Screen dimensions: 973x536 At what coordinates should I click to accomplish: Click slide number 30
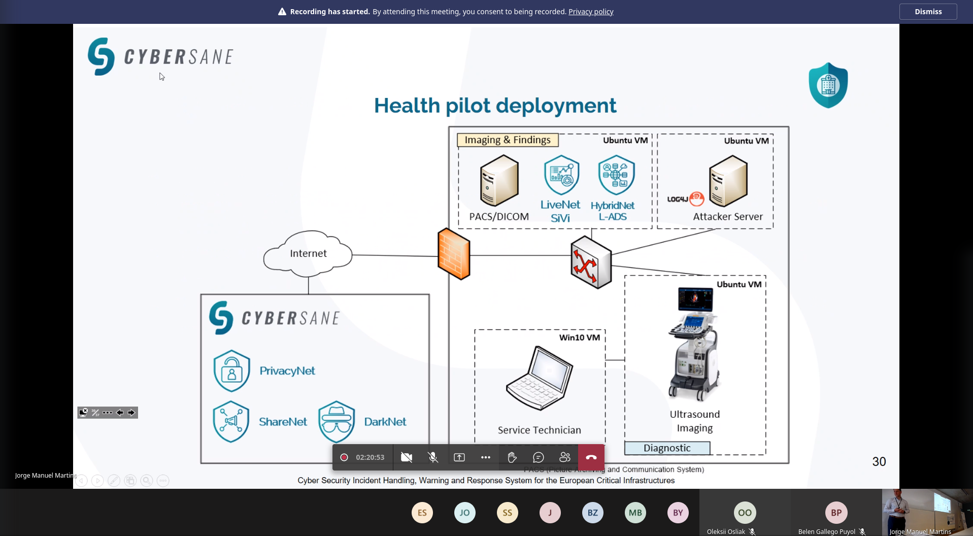click(879, 461)
